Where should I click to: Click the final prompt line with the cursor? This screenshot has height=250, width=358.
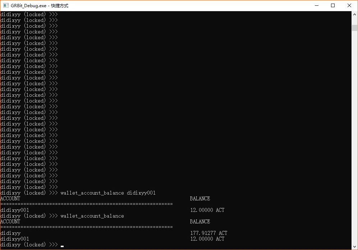pyautogui.click(x=32, y=245)
